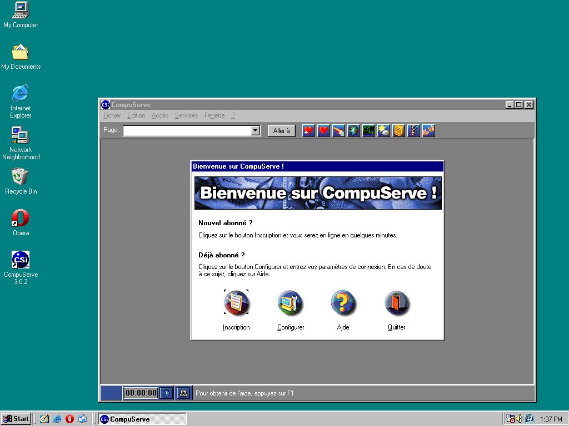The width and height of the screenshot is (569, 426).
Task: Open the ? help menu
Action: 233,115
